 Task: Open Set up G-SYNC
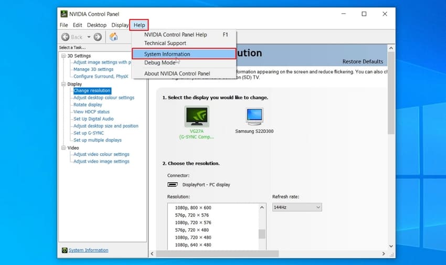[89, 133]
